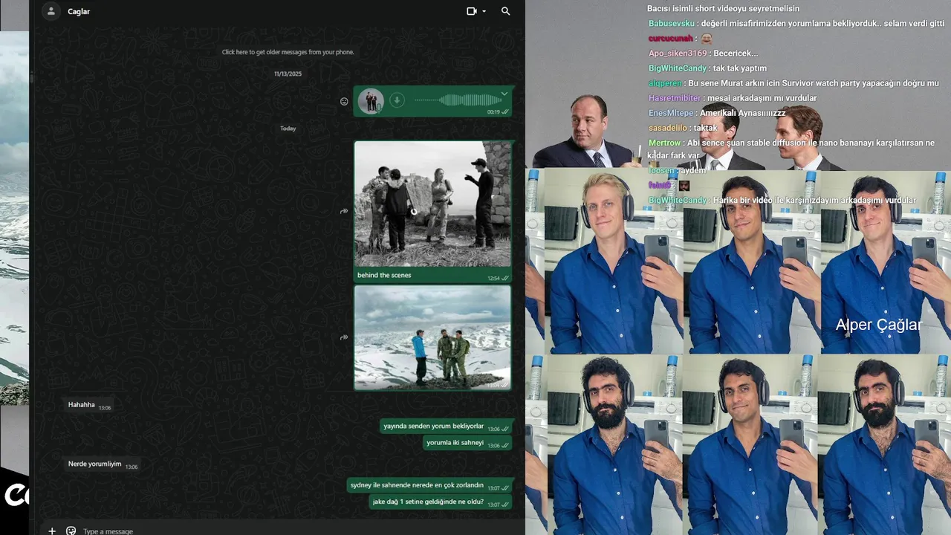Start a video call with Caglar

[471, 11]
